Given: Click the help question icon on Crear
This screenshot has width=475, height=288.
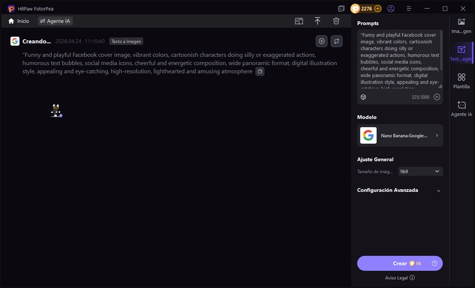Looking at the screenshot, I should pos(435,264).
